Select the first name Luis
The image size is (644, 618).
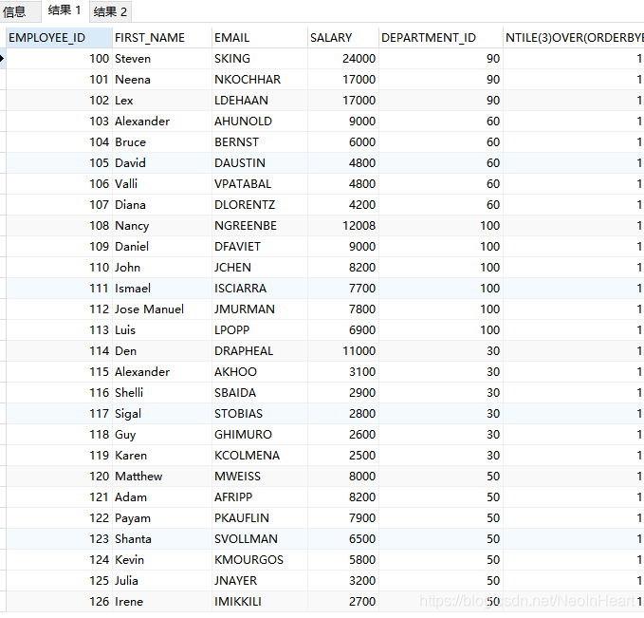[162, 330]
